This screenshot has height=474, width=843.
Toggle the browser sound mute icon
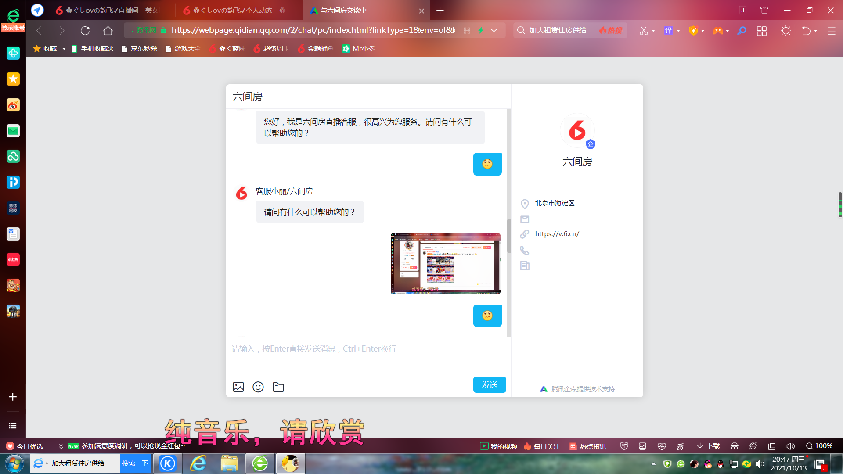pyautogui.click(x=791, y=446)
